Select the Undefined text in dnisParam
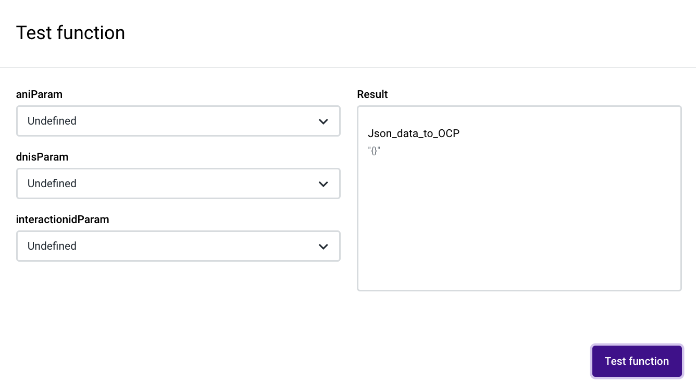 (x=52, y=183)
